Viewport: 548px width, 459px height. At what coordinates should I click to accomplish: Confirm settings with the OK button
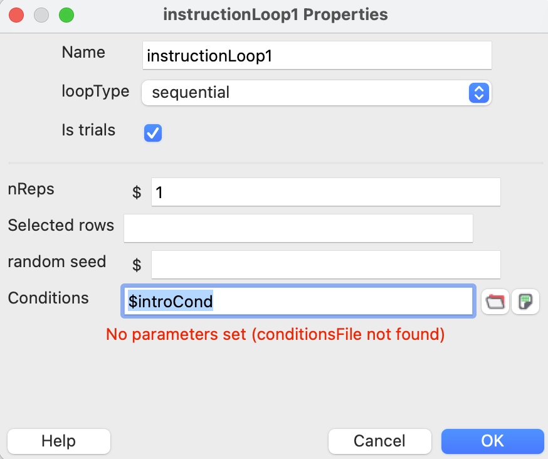point(492,441)
